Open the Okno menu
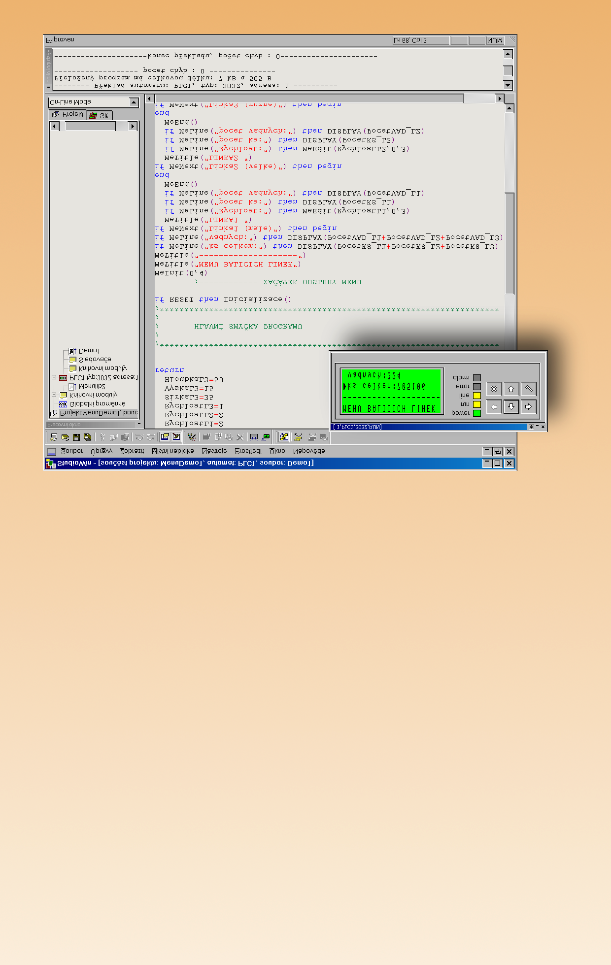 pos(277,451)
